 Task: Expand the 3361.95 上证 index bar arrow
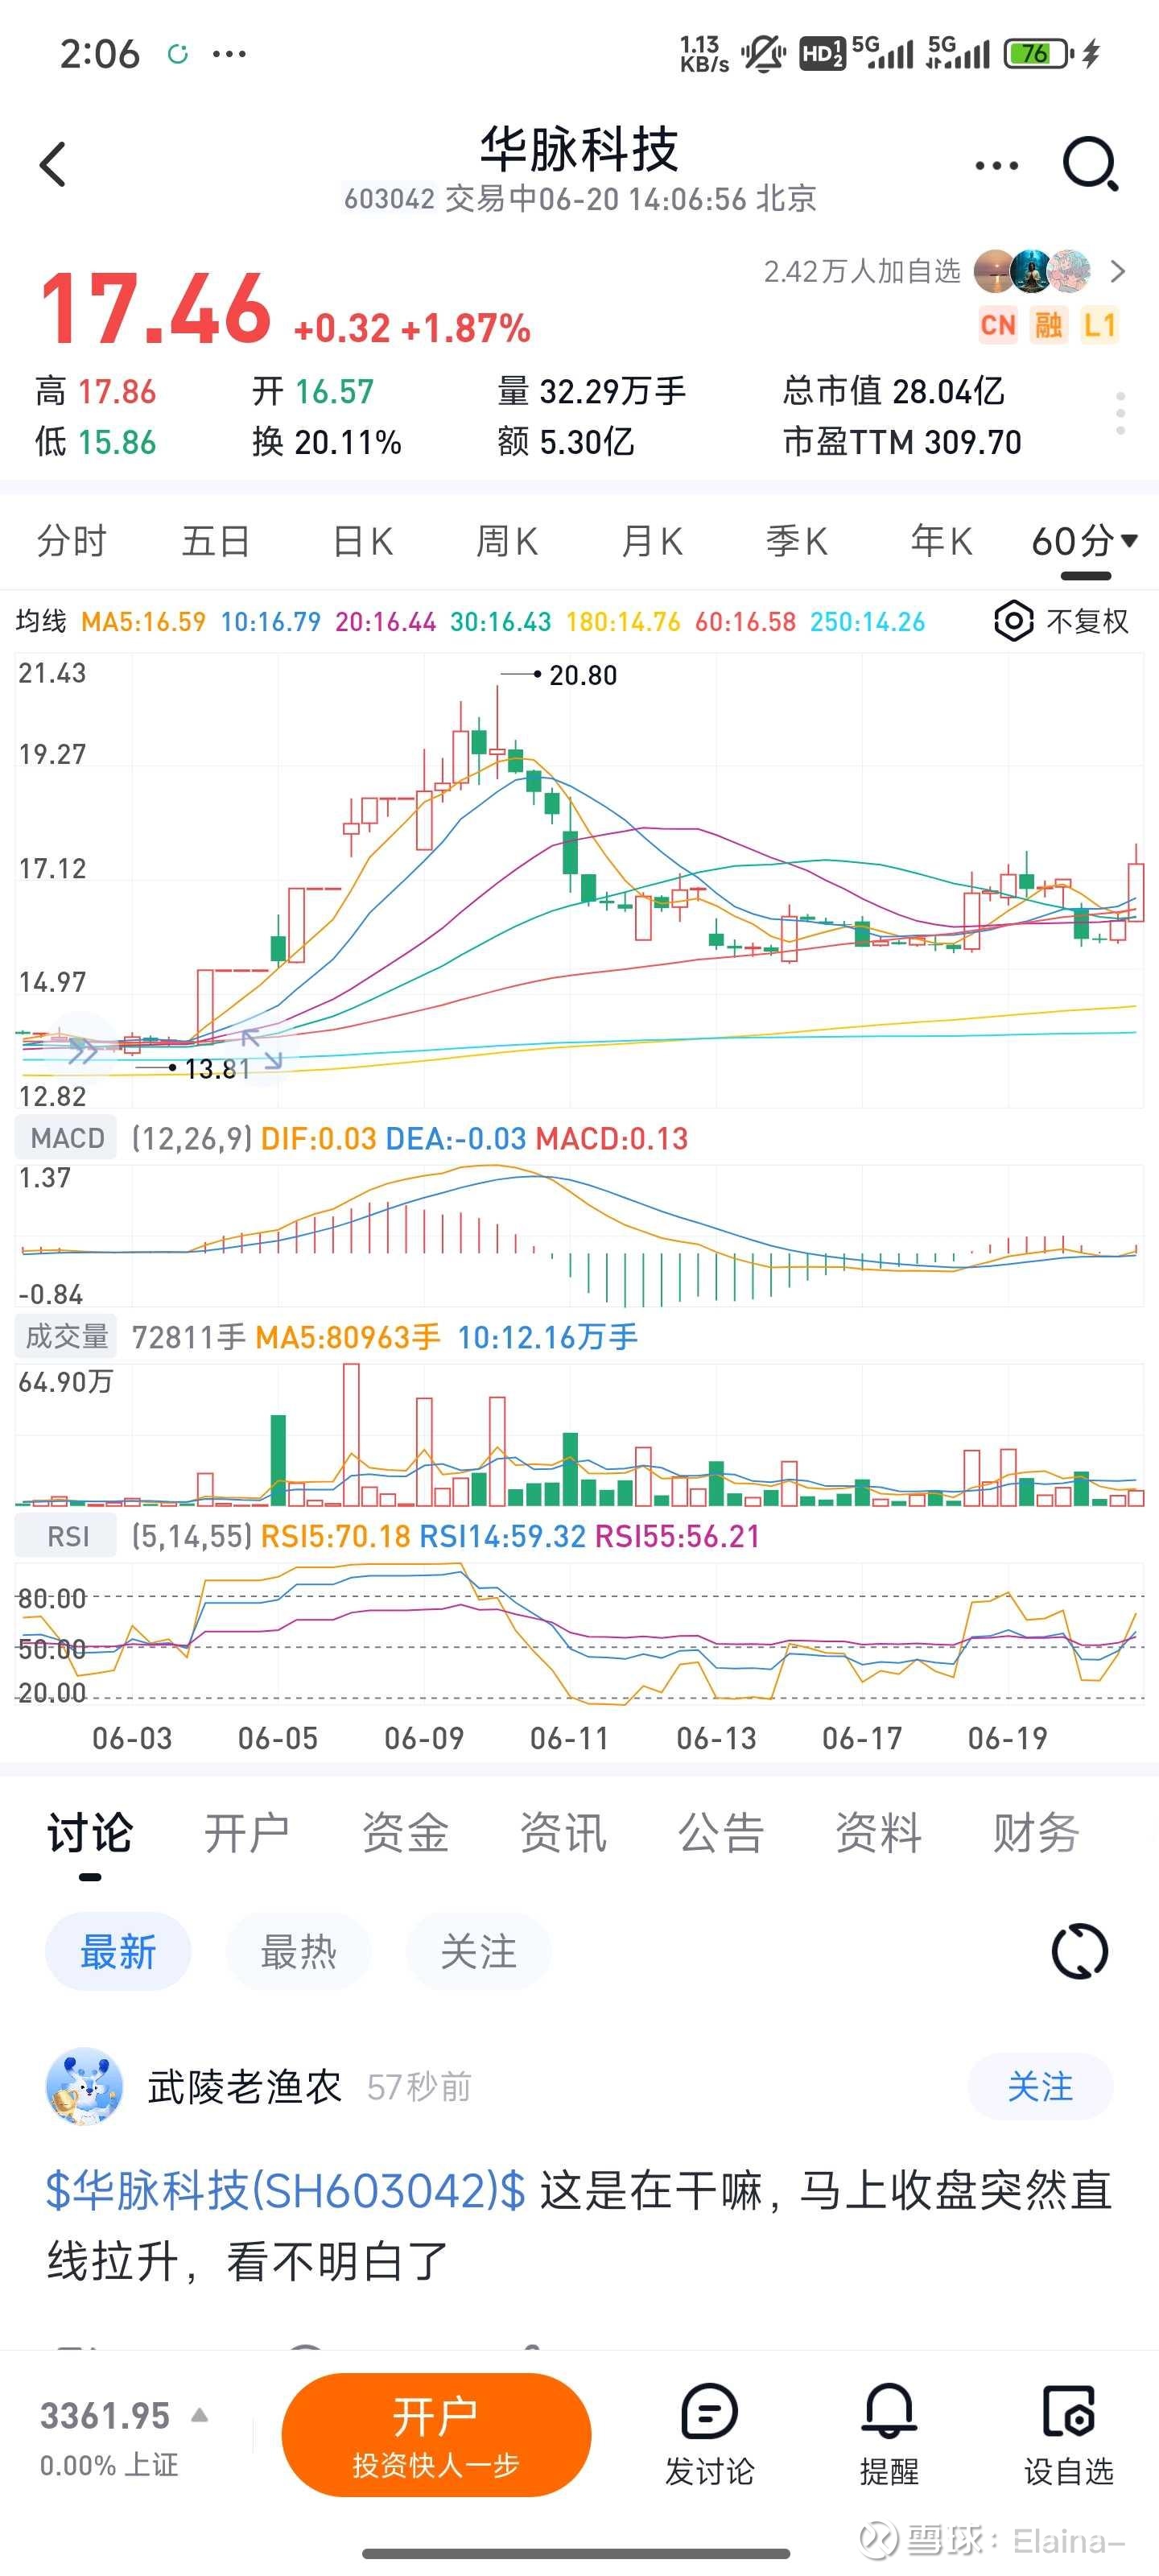pos(200,2415)
